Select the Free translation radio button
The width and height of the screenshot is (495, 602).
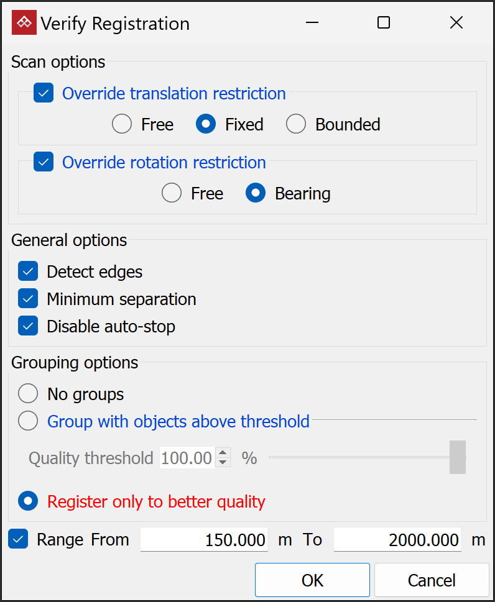pyautogui.click(x=122, y=124)
